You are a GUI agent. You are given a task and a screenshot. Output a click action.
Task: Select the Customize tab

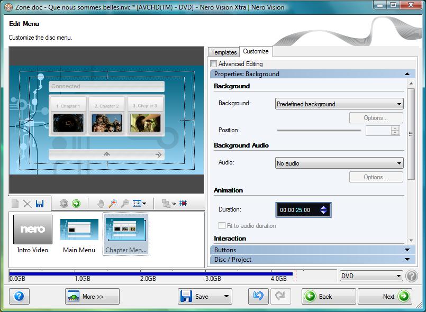pyautogui.click(x=256, y=51)
